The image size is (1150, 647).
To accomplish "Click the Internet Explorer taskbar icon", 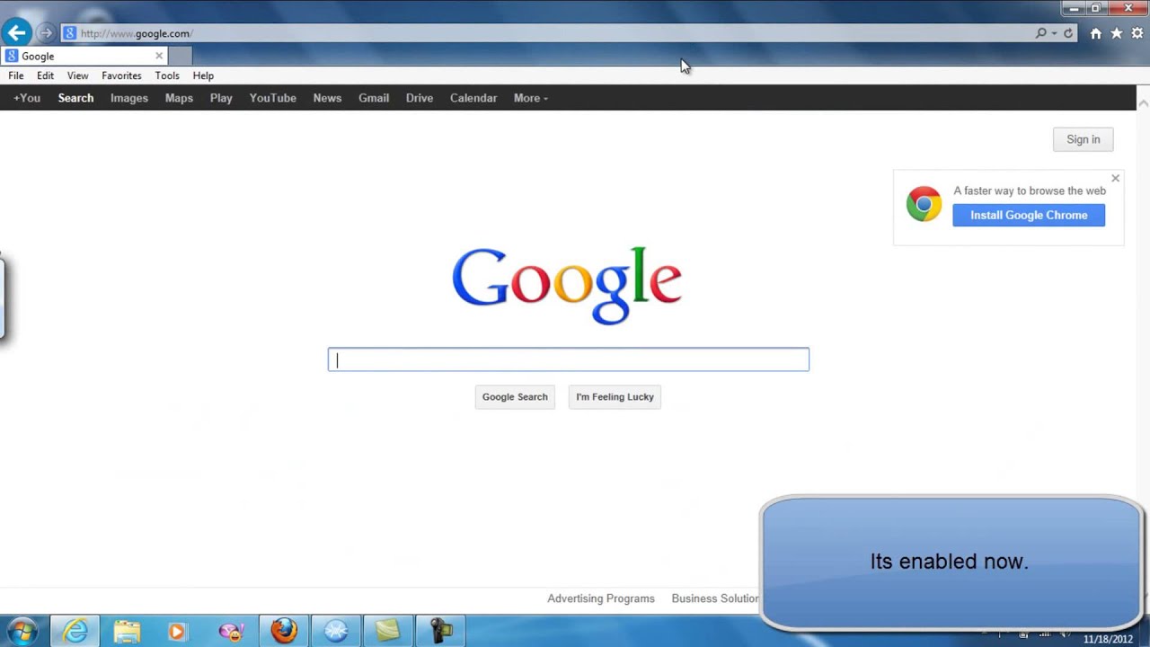I will pyautogui.click(x=75, y=632).
